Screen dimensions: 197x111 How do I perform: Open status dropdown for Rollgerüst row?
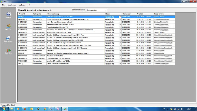pos(120,51)
